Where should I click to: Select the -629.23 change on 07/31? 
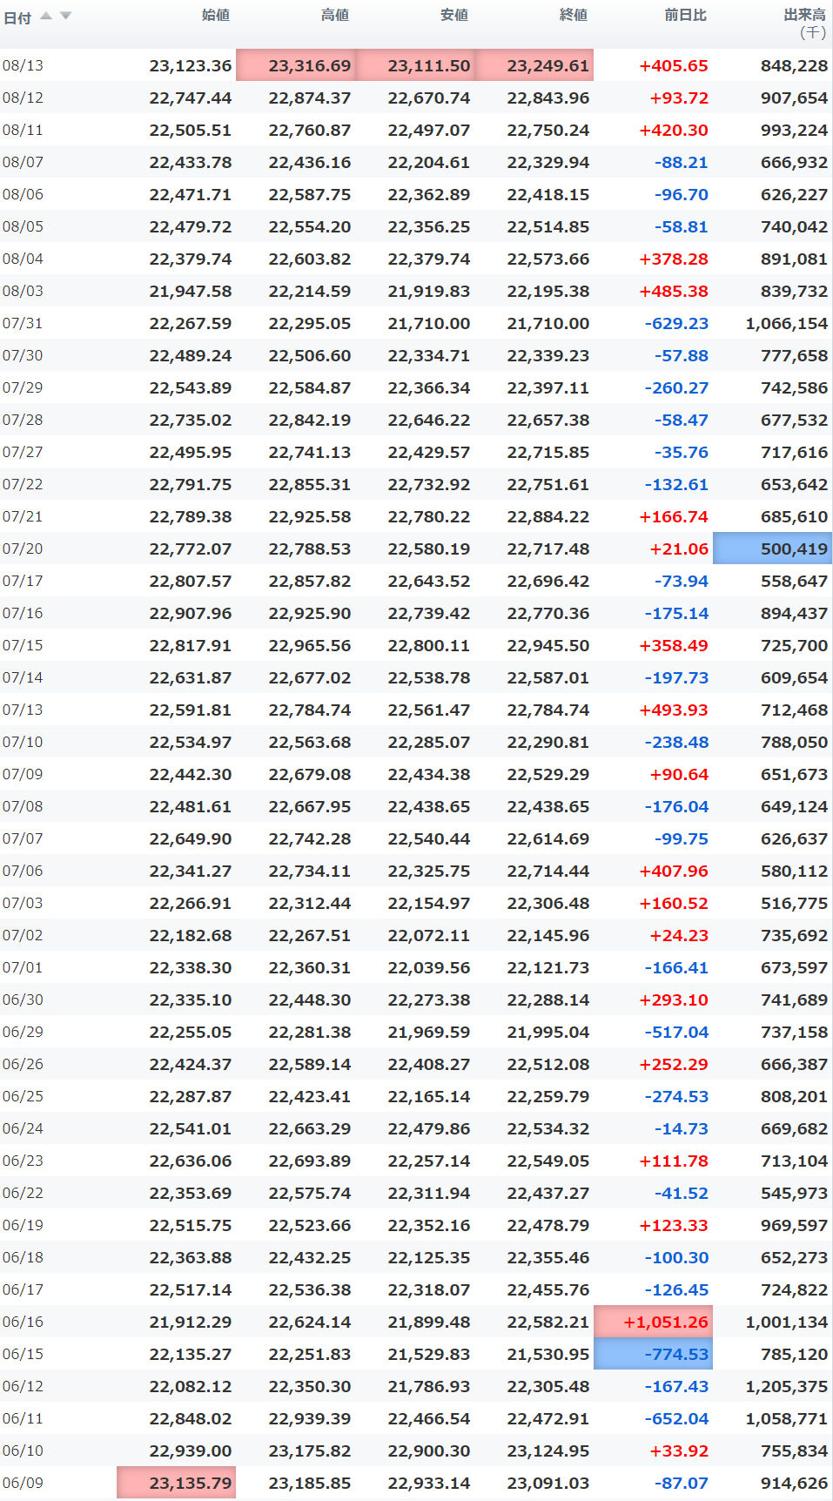click(x=676, y=323)
